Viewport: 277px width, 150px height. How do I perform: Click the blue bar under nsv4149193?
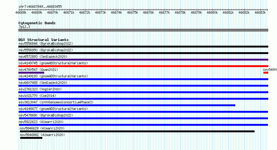pos(143,79)
